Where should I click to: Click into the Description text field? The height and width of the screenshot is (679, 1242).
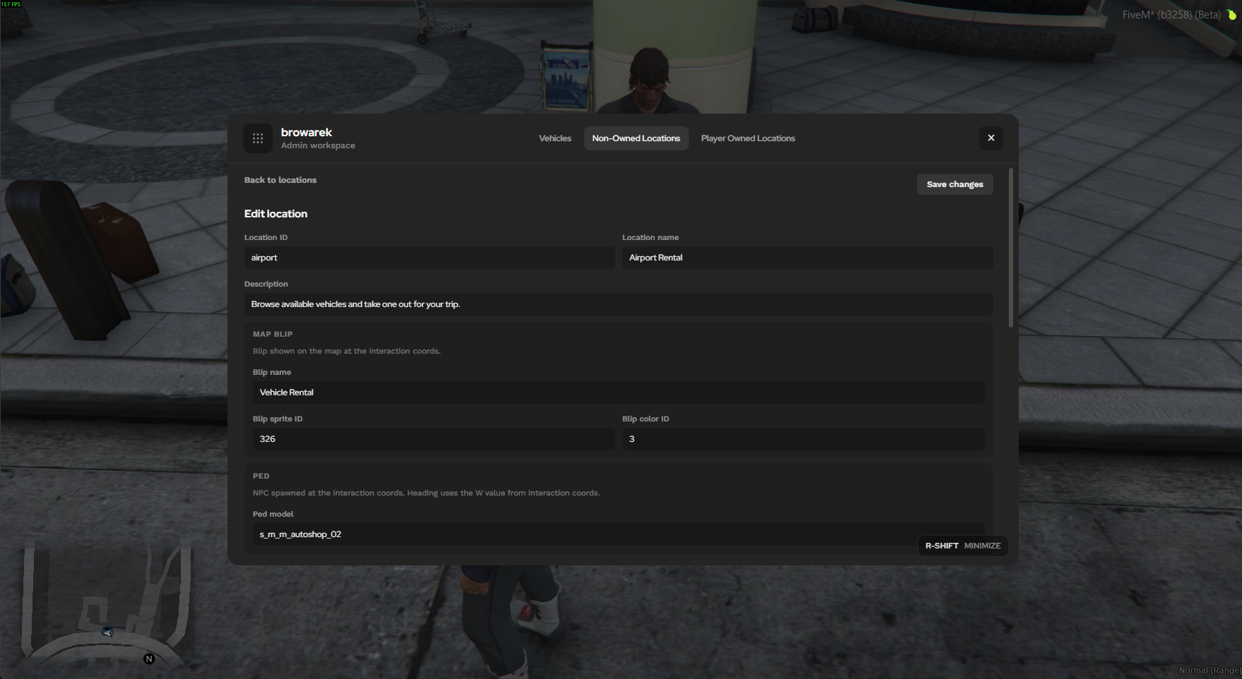pos(618,304)
